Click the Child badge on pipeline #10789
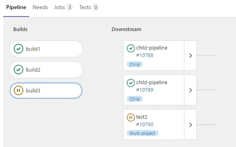Screen dimensions: 236x147 (135, 99)
